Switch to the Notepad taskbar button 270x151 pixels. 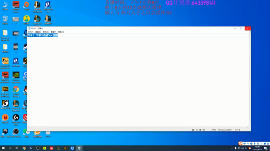pyautogui.click(x=79, y=148)
